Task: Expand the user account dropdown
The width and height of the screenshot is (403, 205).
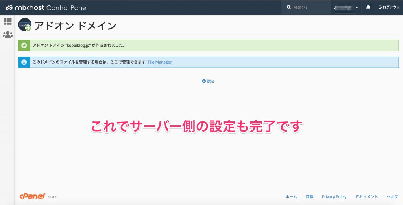Action: click(346, 7)
